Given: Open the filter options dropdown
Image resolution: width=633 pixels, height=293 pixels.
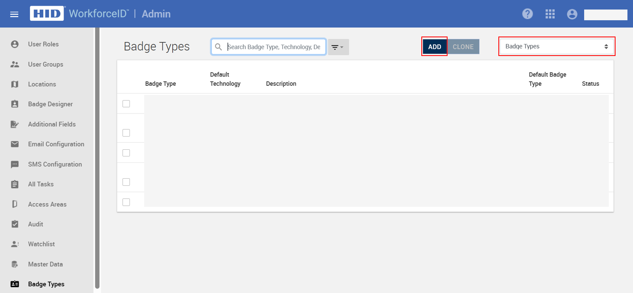Looking at the screenshot, I should point(338,47).
